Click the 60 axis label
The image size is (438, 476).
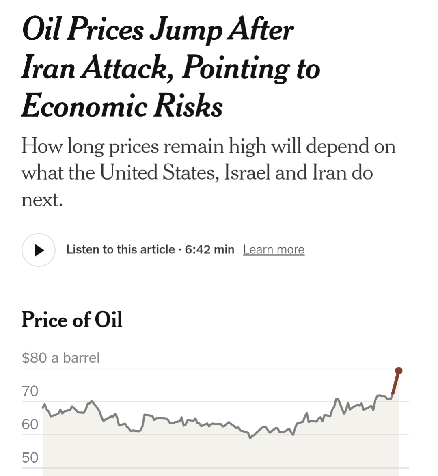pos(30,424)
